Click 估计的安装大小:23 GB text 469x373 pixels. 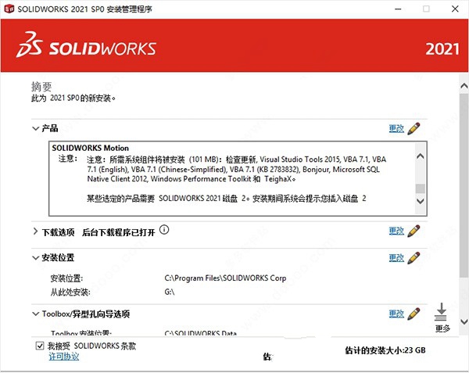(385, 350)
